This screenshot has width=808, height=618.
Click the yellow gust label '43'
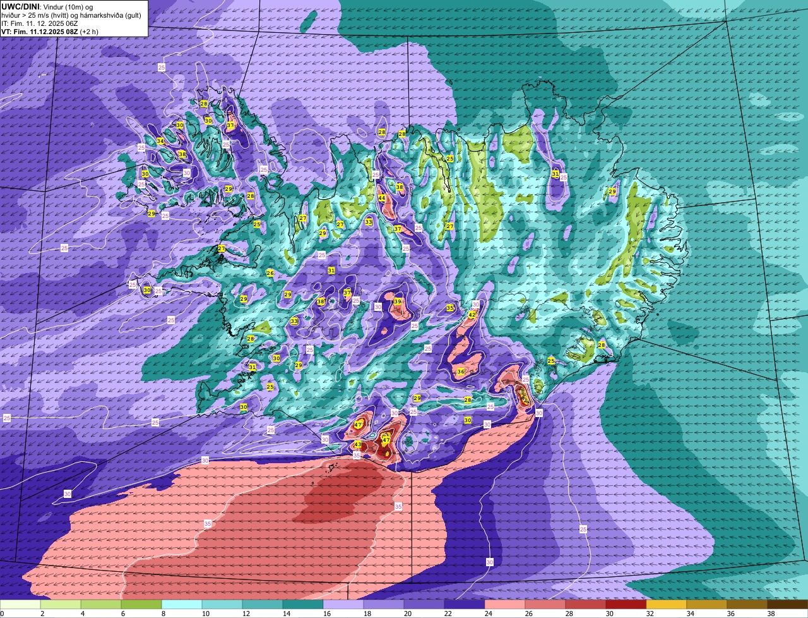(358, 445)
